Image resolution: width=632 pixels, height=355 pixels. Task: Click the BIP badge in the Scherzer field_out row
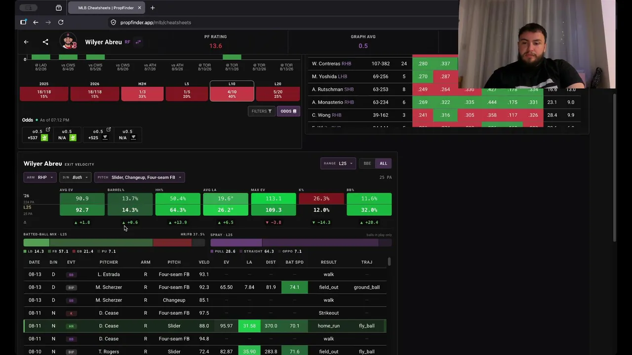pyautogui.click(x=71, y=287)
